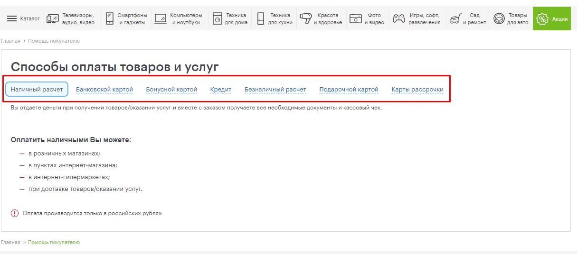Click the hair dryer icon for Красота и здоровье

point(305,18)
